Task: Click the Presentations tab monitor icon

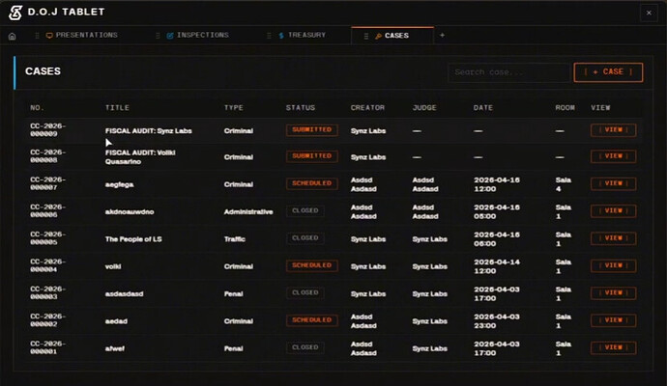Action: 49,36
